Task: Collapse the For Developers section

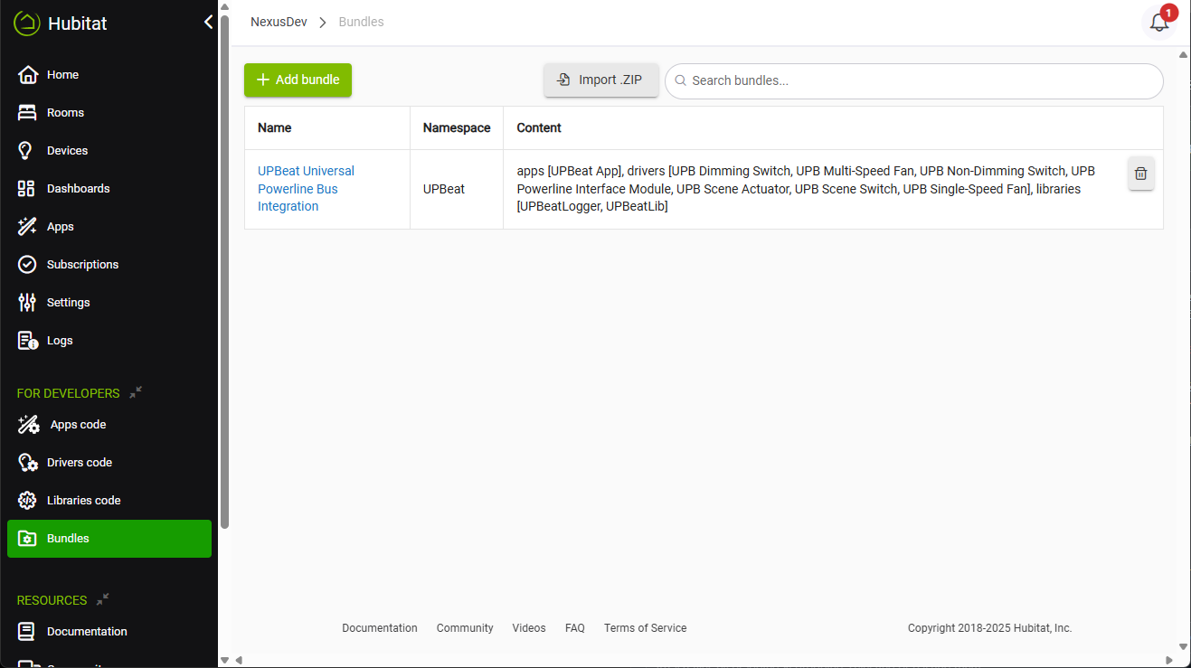Action: coord(136,392)
